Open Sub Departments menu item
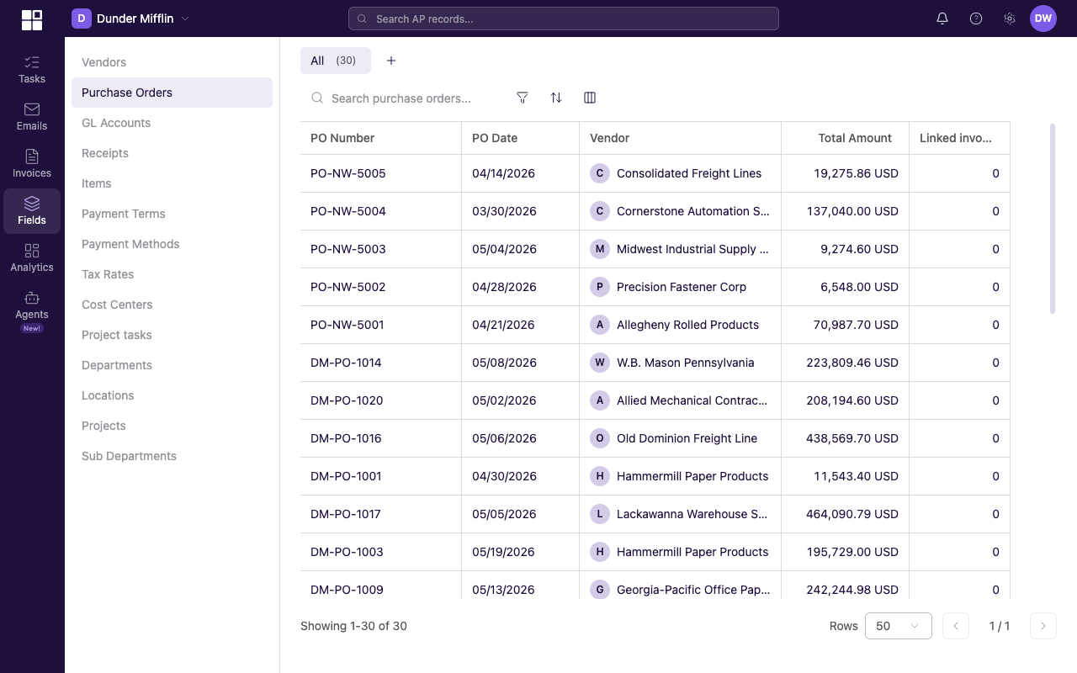 coord(172,456)
